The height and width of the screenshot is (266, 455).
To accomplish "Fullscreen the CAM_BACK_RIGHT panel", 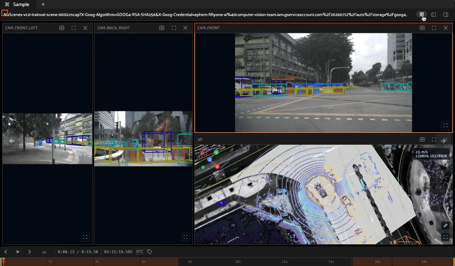I will pyautogui.click(x=174, y=28).
